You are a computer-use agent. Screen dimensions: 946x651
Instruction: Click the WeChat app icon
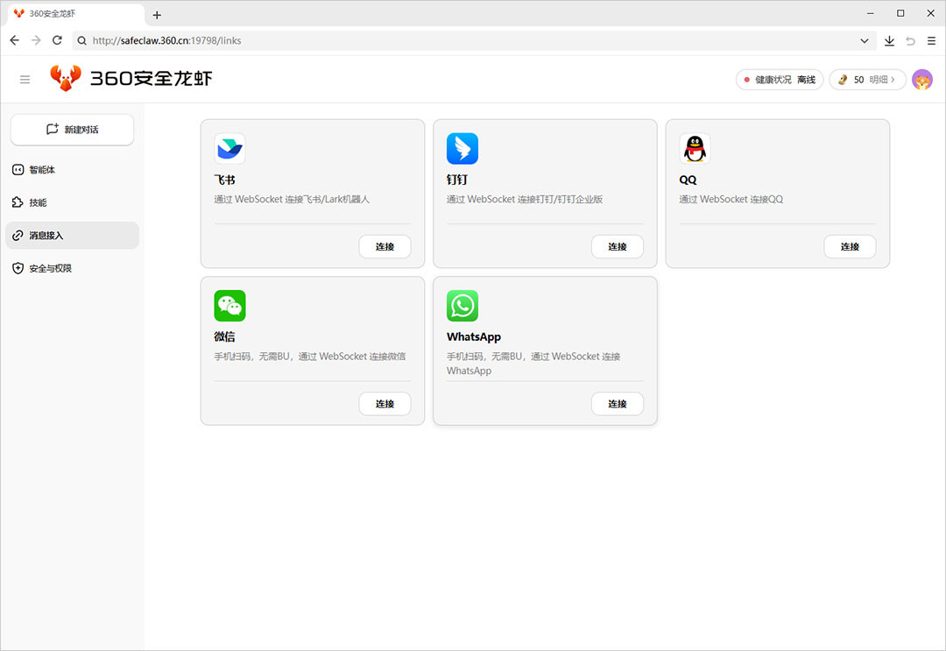229,306
